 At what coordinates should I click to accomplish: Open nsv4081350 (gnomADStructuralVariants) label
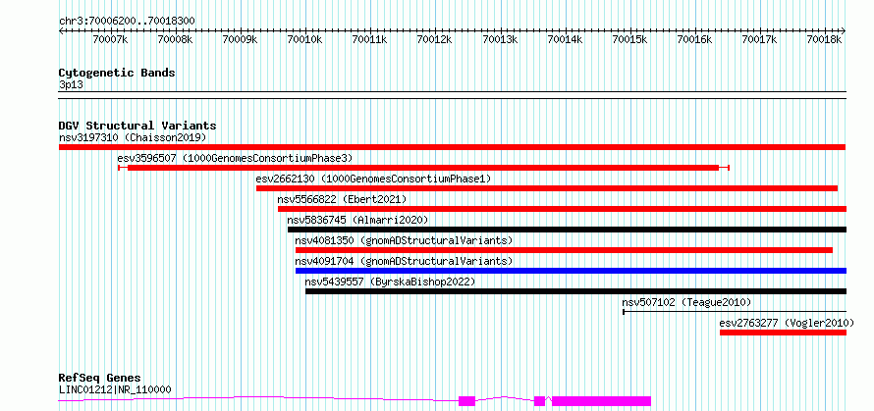tap(405, 240)
